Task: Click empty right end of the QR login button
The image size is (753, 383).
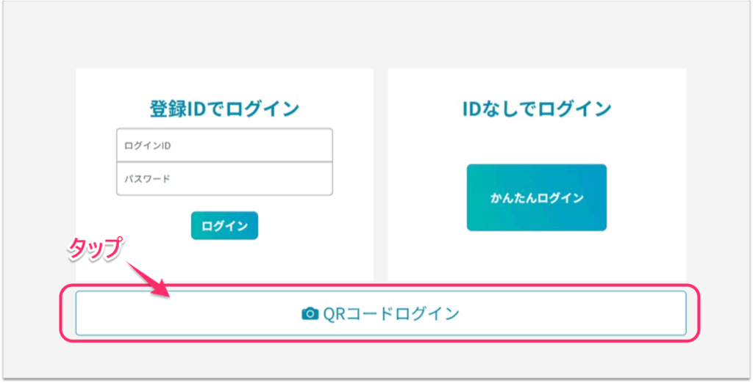Action: click(600, 313)
